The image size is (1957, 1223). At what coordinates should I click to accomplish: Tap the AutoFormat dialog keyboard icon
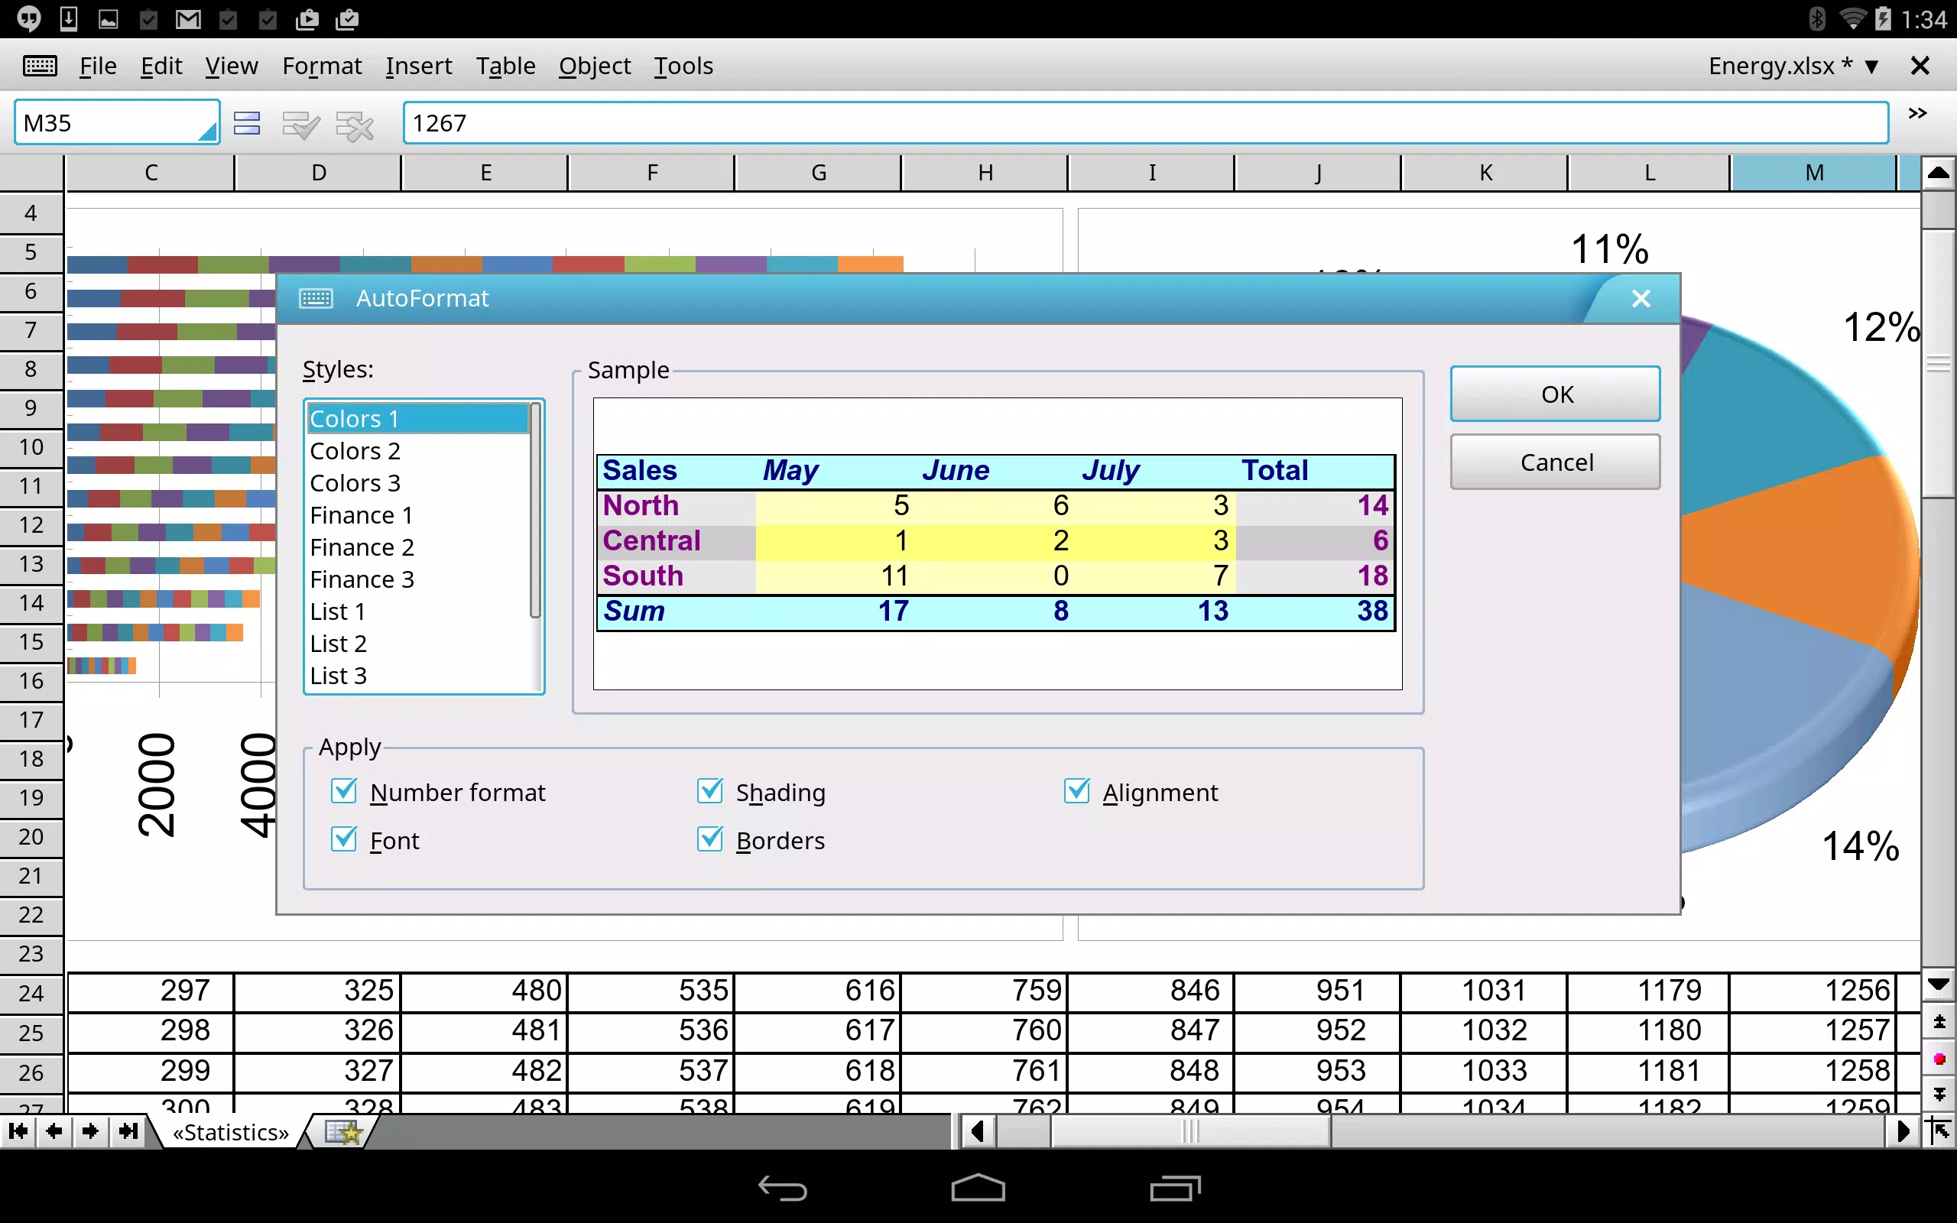316,298
